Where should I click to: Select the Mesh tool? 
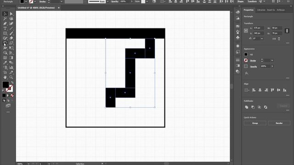pyautogui.click(x=5, y=58)
